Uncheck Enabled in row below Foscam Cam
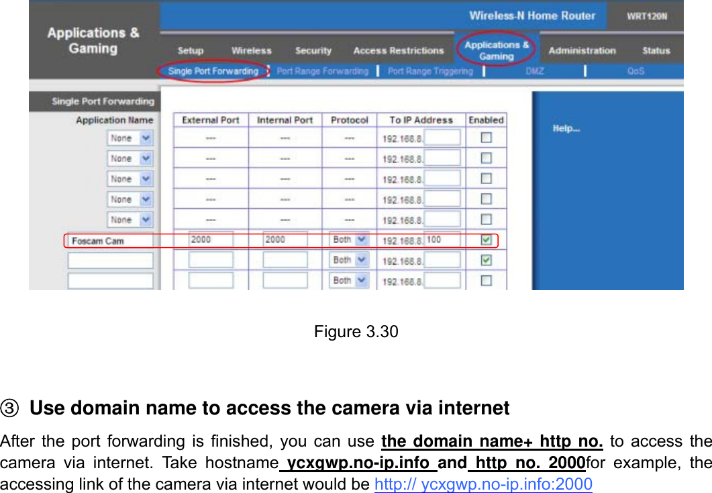Image resolution: width=712 pixels, height=493 pixels. [x=486, y=260]
